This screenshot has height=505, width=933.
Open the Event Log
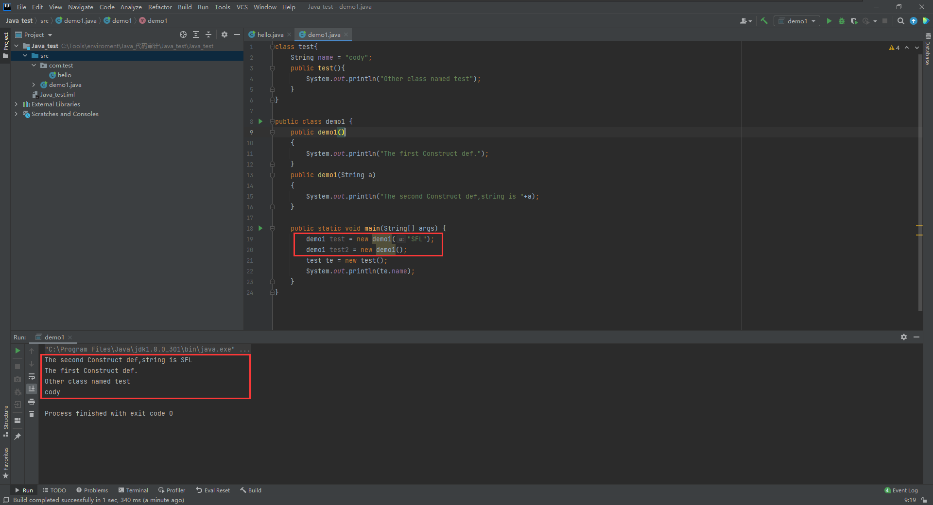901,490
